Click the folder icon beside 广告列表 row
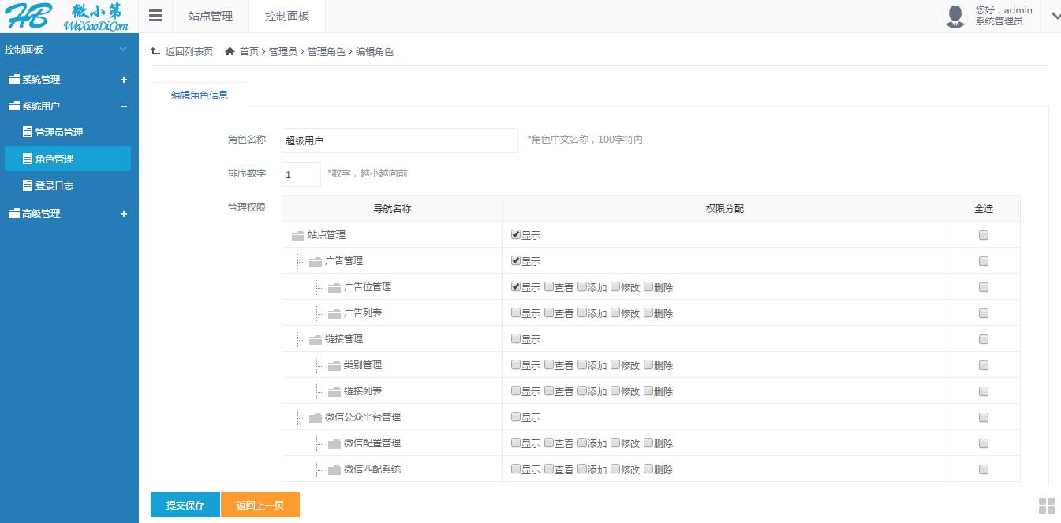Screen dimensions: 1061x523 point(334,313)
